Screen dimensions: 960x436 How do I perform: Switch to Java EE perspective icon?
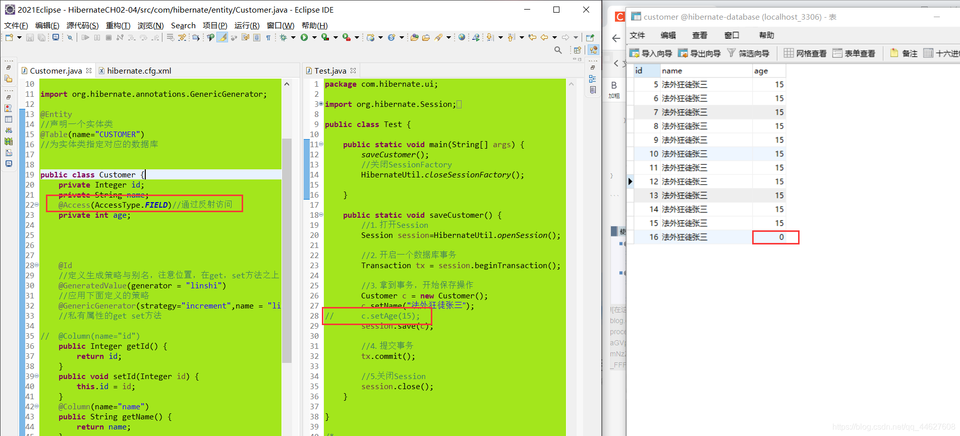point(593,50)
